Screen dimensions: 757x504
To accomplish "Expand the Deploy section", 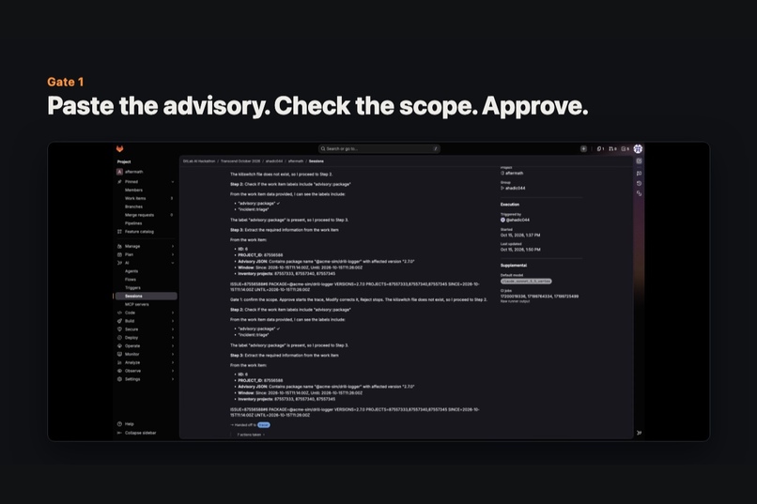I will (146, 338).
